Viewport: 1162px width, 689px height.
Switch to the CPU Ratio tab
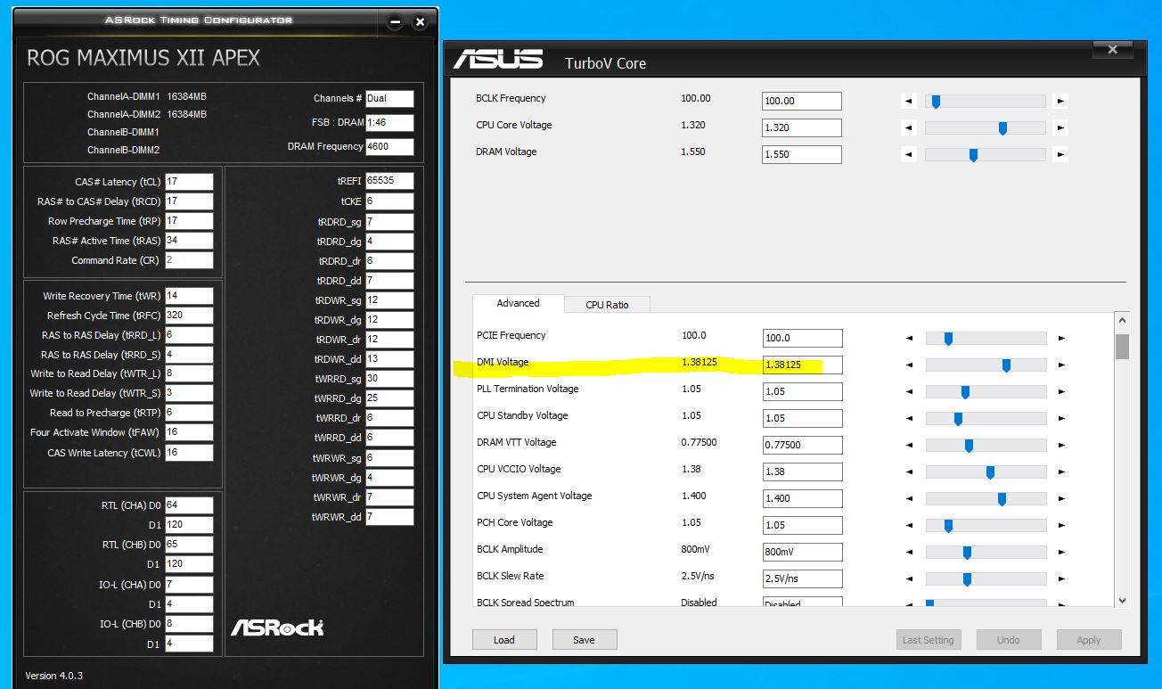pyautogui.click(x=607, y=305)
